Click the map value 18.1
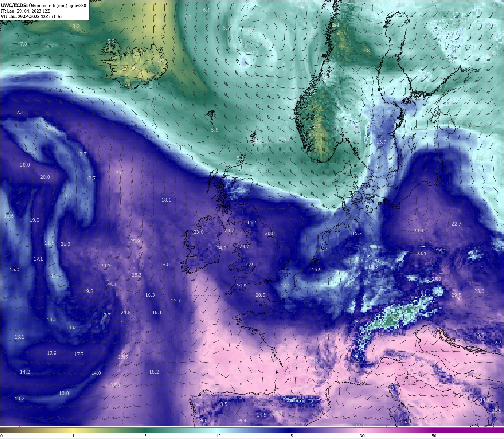504x439 pixels. coord(166,200)
